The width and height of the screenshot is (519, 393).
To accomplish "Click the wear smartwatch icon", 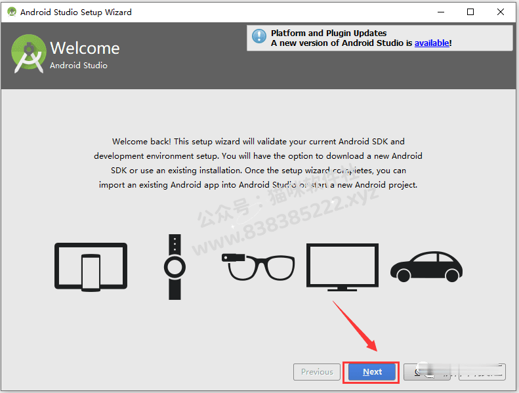I will pos(175,267).
